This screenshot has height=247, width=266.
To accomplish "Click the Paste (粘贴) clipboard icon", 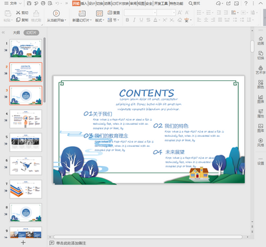I will click(x=8, y=13).
